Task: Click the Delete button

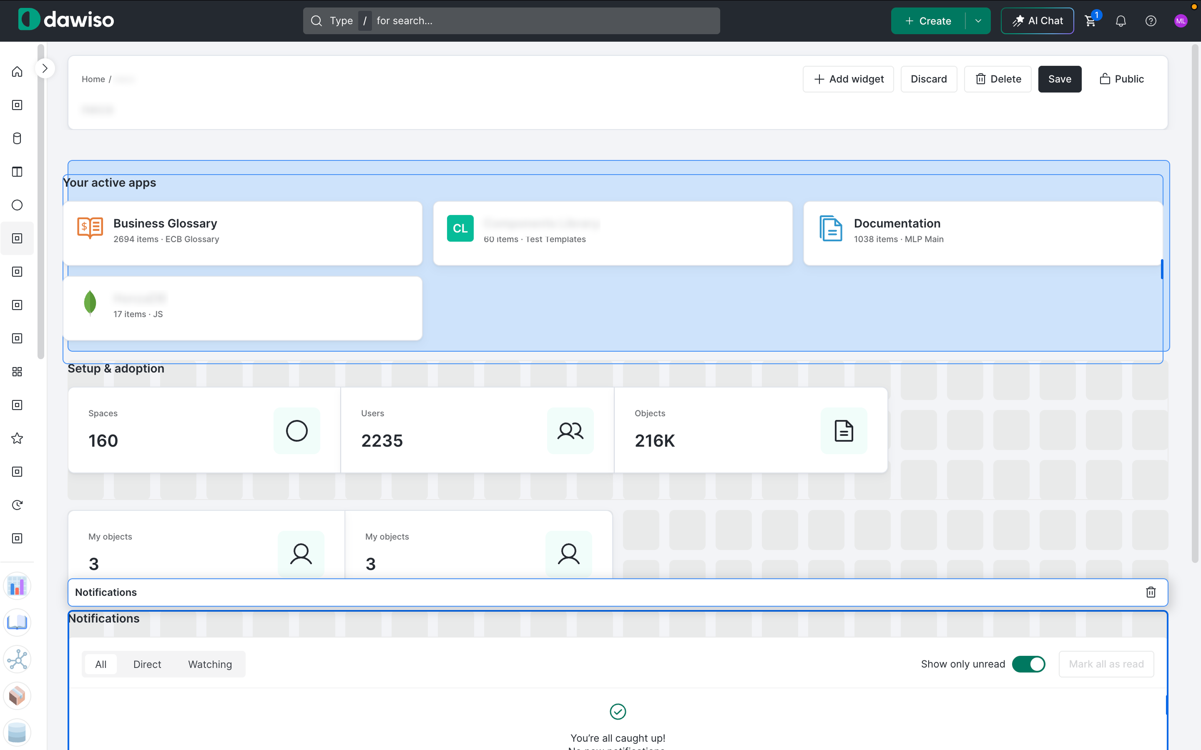Action: click(997, 79)
